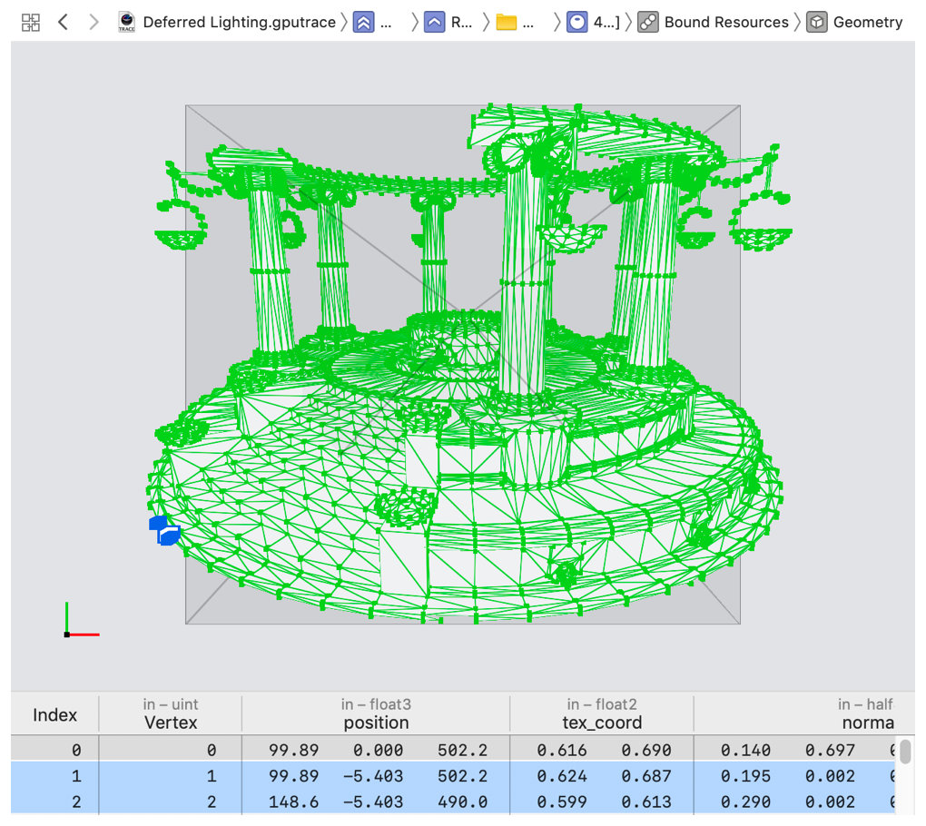Open the related items grid icon
Image resolution: width=926 pixels, height=826 pixels.
click(31, 23)
